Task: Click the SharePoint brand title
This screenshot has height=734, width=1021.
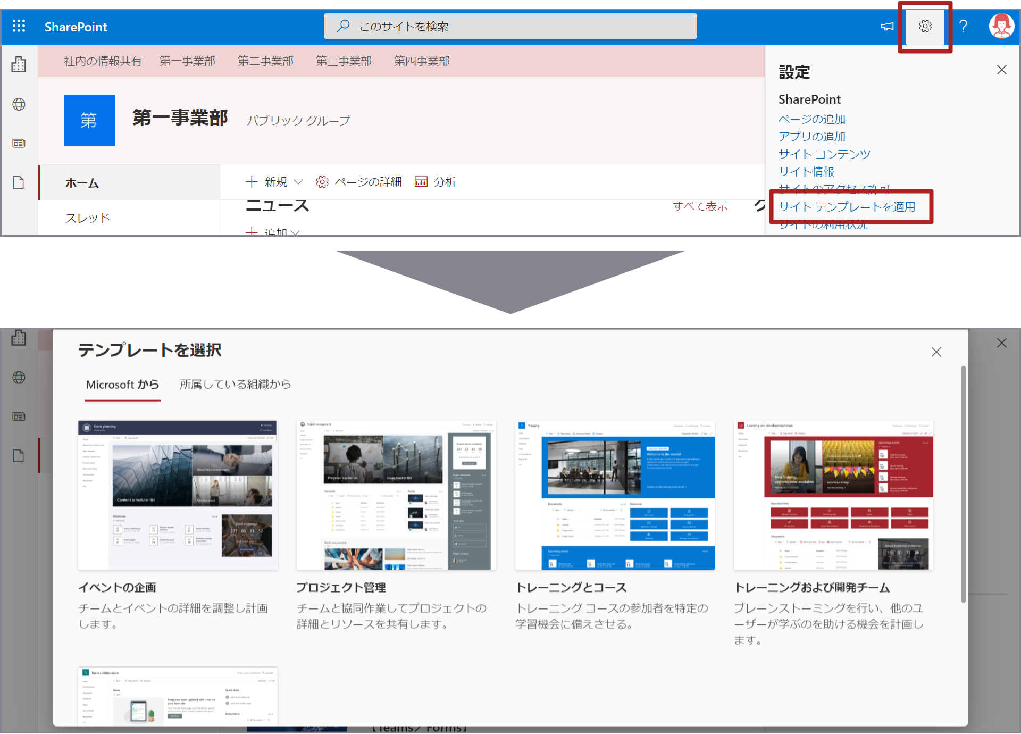Action: [76, 27]
